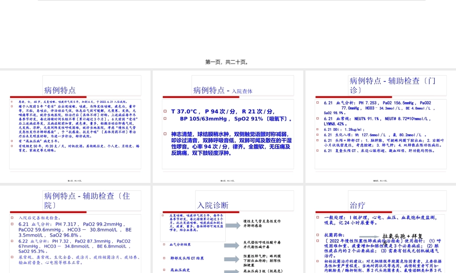Click the line starting 尿常规、粪常规、生化全套
Image resolution: width=456 pixels, height=273 pixels.
pos(79,260)
